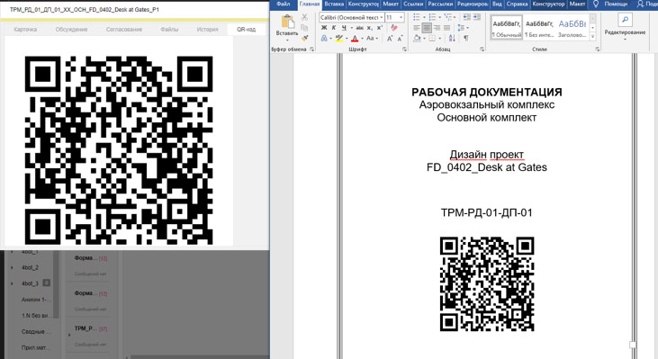The width and height of the screenshot is (658, 359).
Task: Switch to the Справка ribbon tab
Action: (x=517, y=4)
